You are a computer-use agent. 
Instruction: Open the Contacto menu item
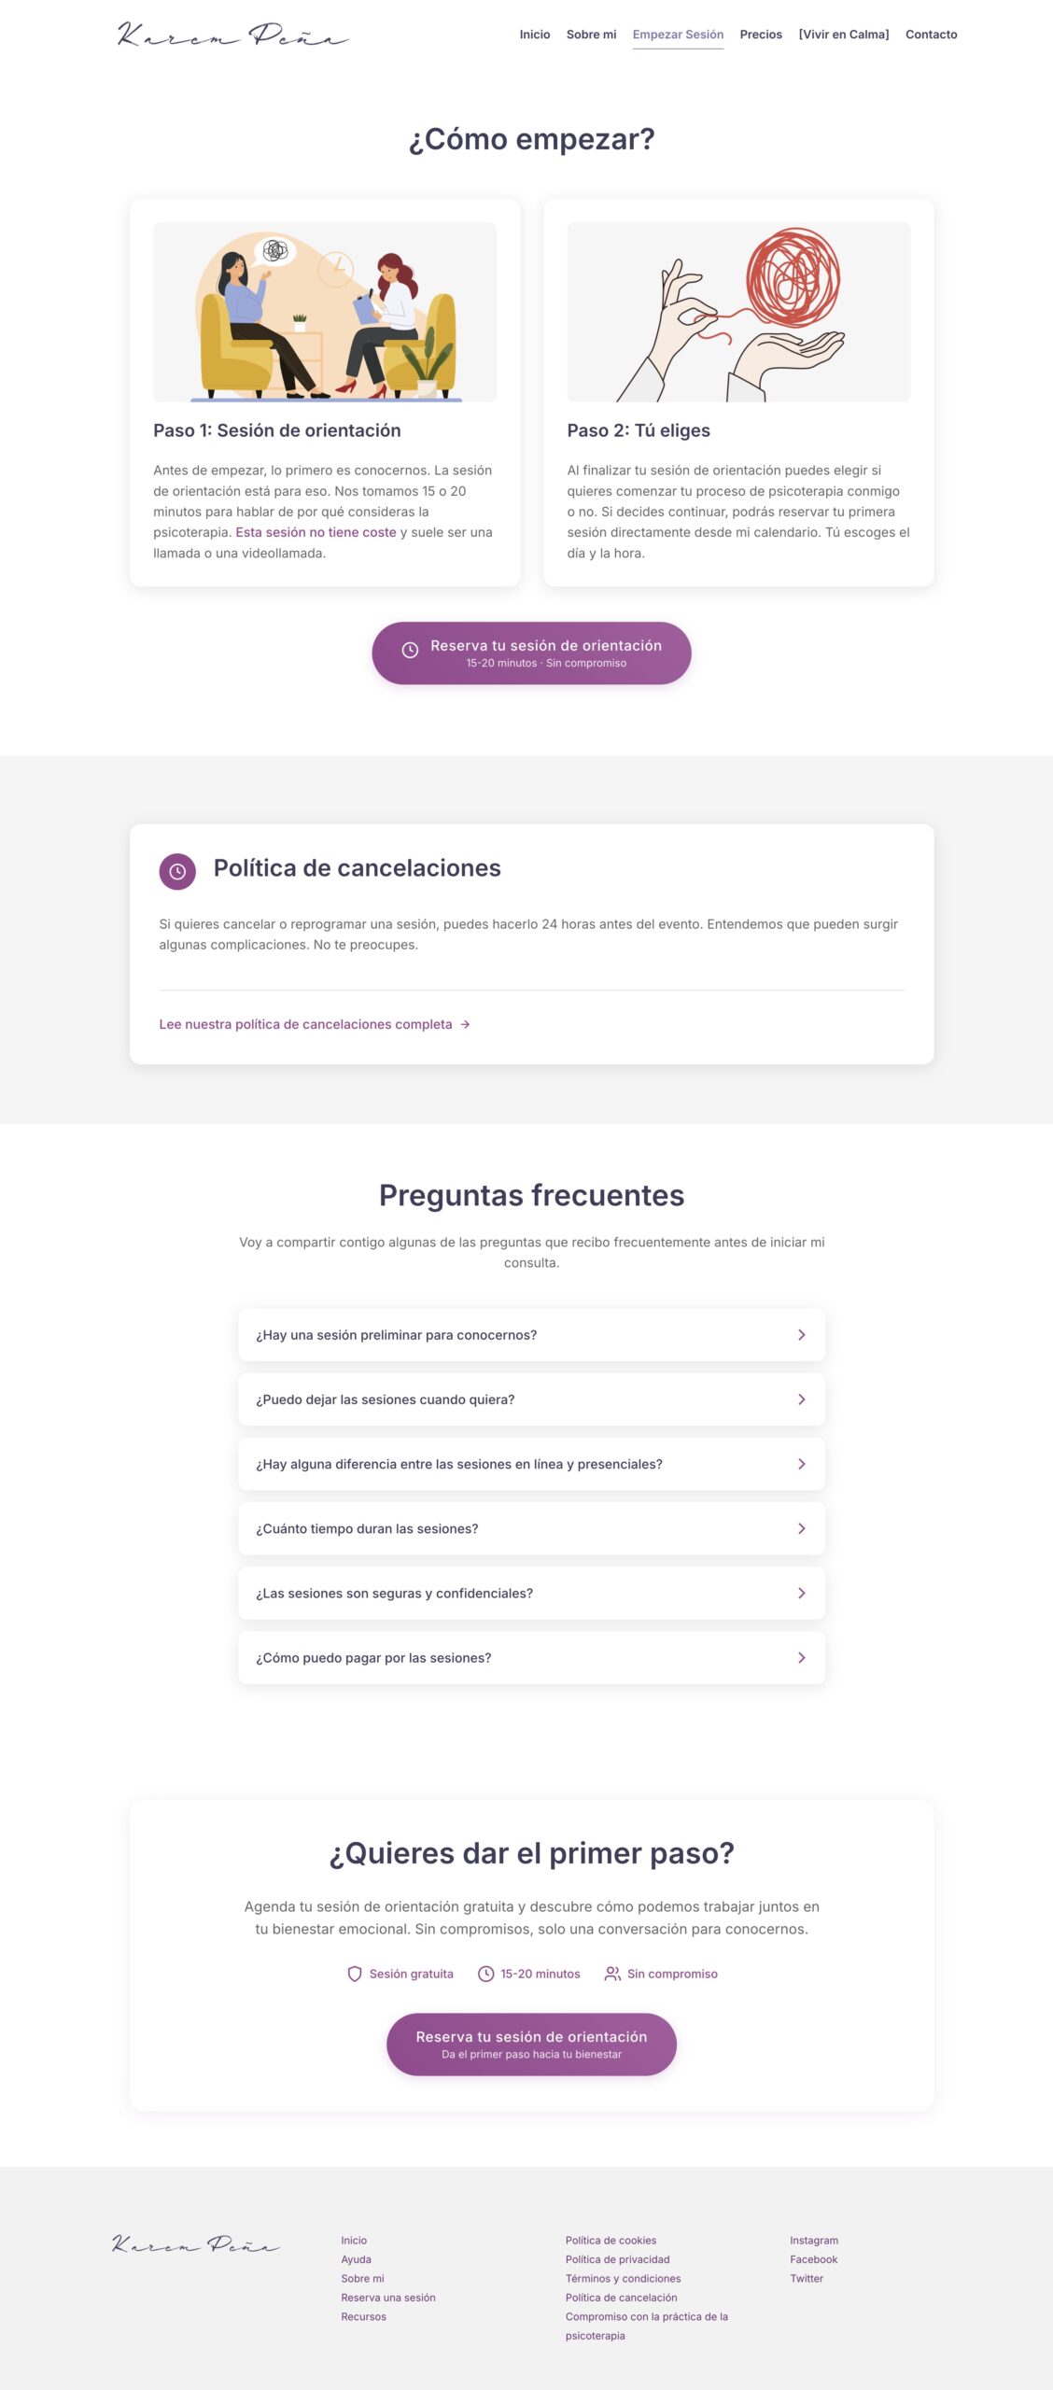click(931, 35)
